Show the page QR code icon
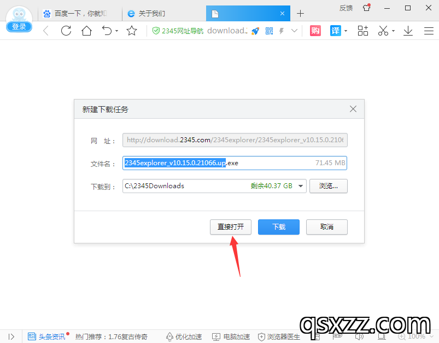The image size is (439, 343). point(270,31)
